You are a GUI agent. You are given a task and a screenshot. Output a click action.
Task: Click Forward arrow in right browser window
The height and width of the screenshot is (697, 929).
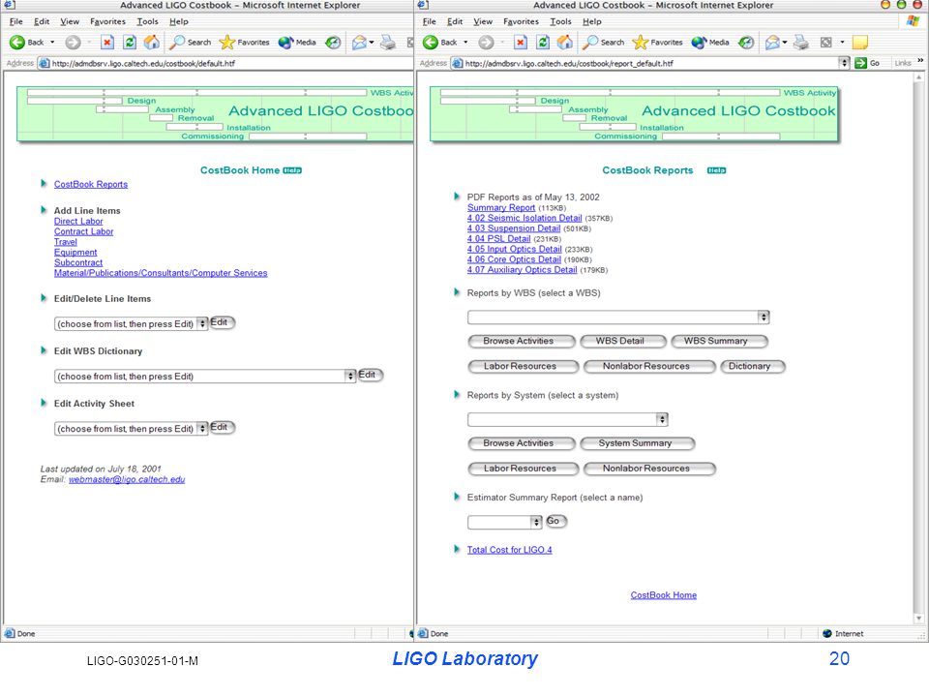pos(486,42)
